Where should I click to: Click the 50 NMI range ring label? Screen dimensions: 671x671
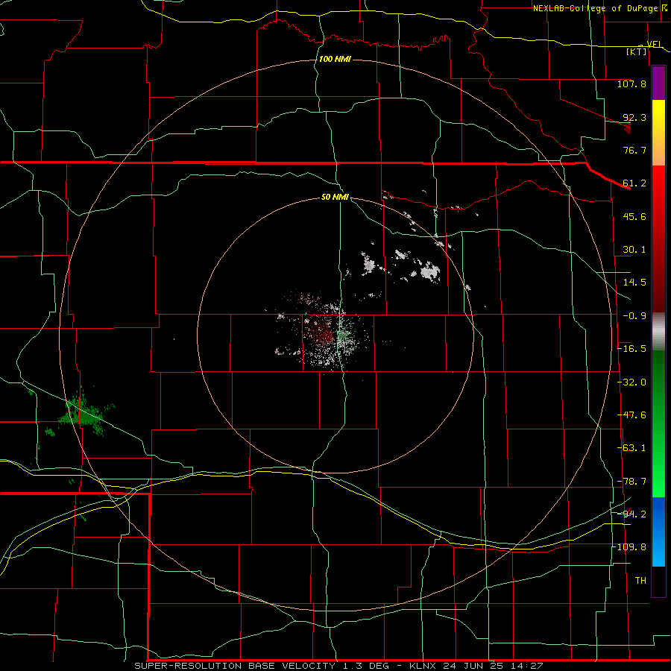(335, 198)
